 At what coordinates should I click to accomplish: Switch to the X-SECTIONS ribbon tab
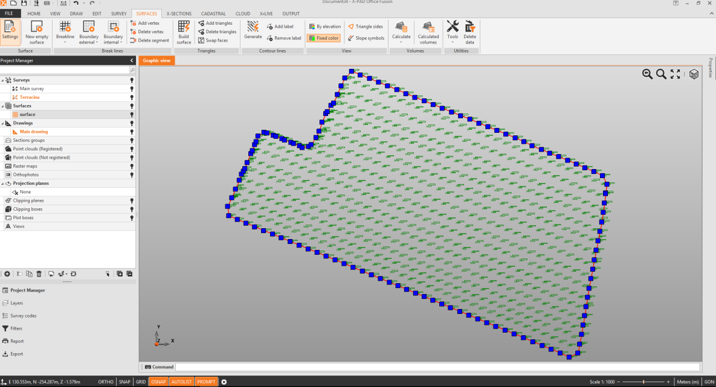tap(179, 13)
